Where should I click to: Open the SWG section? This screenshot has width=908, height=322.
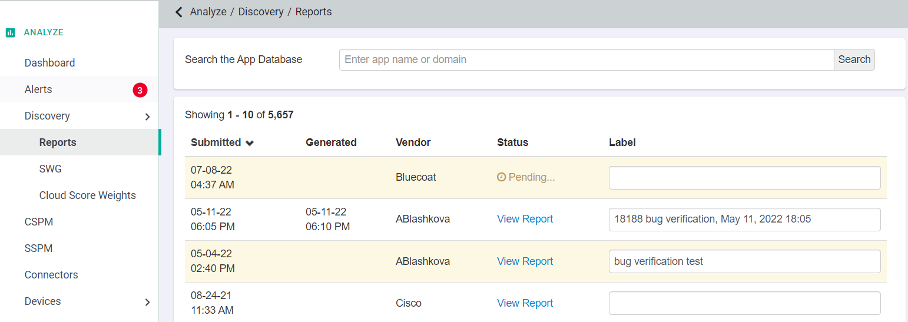pos(50,169)
